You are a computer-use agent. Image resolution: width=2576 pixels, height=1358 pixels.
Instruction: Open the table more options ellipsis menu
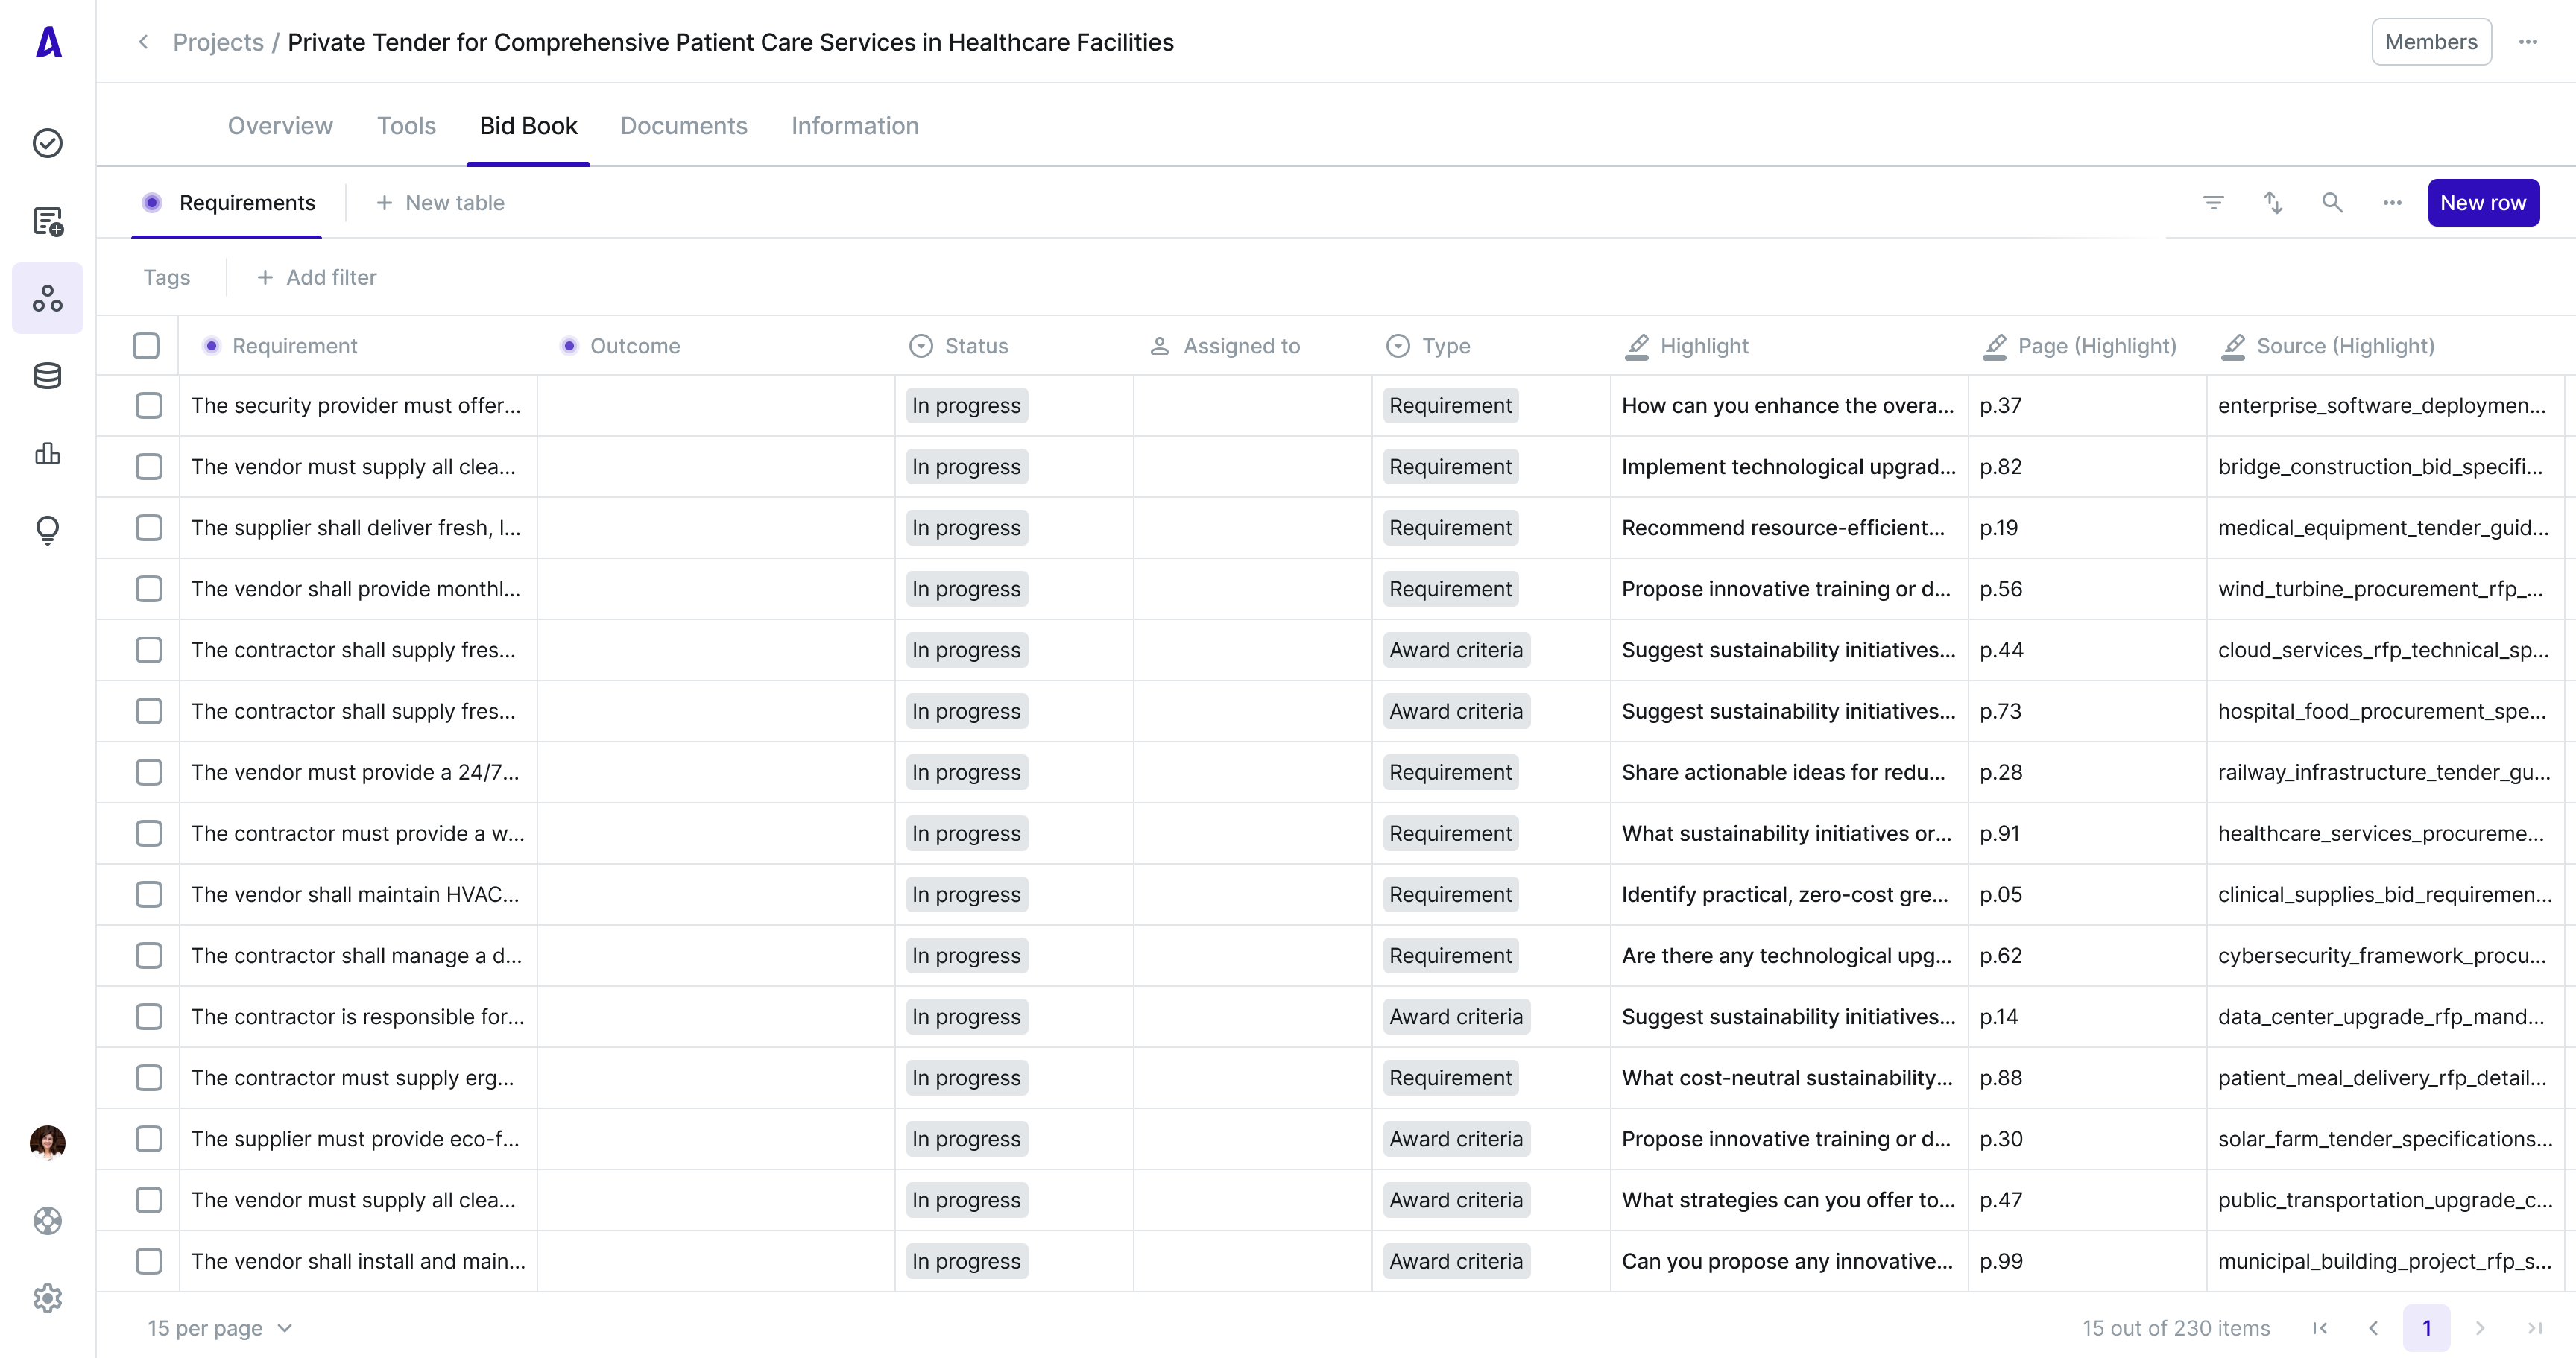[2392, 203]
